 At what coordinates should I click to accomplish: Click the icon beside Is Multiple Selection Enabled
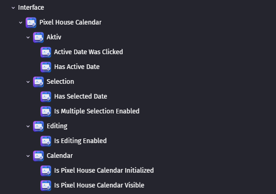coord(46,112)
